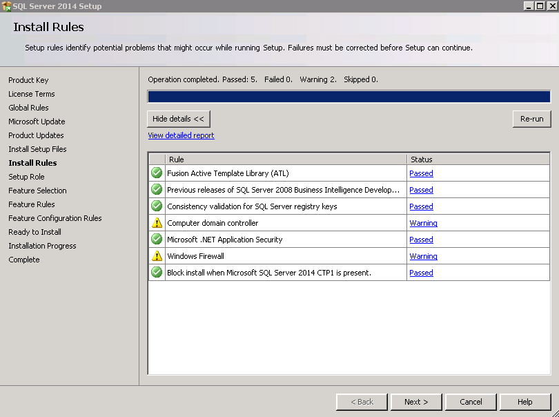Click the completed blue progress bar

tap(349, 97)
